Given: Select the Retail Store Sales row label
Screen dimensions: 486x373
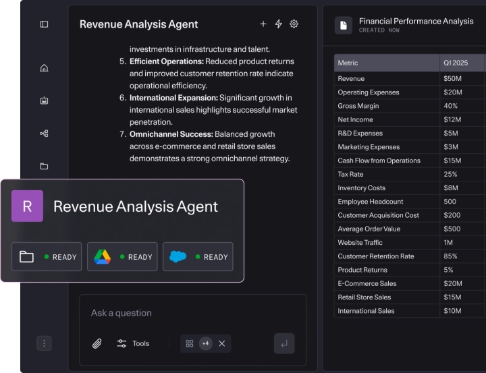Looking at the screenshot, I should (x=364, y=297).
